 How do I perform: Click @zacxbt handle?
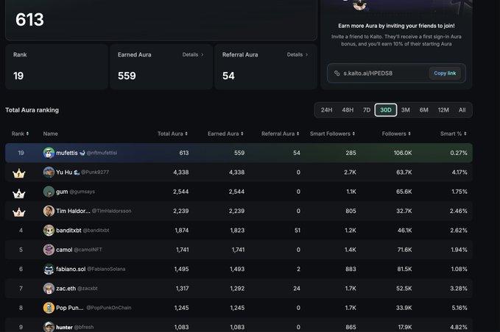click(88, 289)
